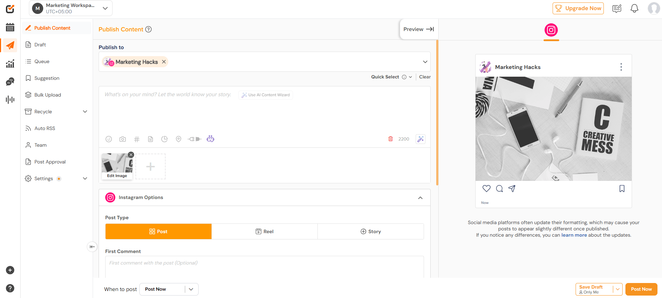The image size is (662, 298).
Task: Click the Upgrade Now button
Action: tap(578, 8)
